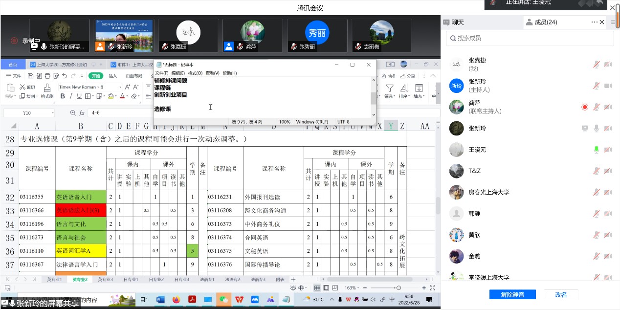Screen dimensions: 620x310
Task: Toggle microphone icon for 张嘉捷 in member list
Action: click(x=596, y=65)
